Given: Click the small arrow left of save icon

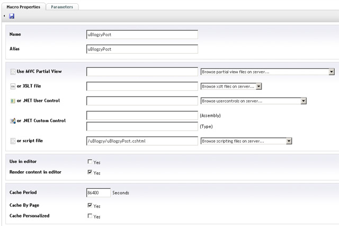Looking at the screenshot, I should pyautogui.click(x=4, y=16).
